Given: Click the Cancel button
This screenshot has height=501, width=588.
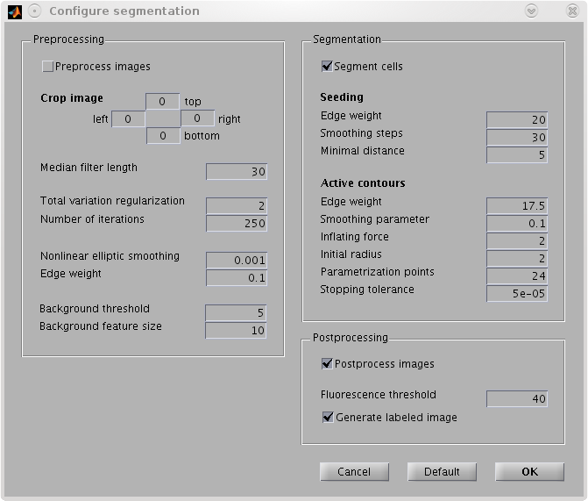Looking at the screenshot, I should (x=354, y=472).
